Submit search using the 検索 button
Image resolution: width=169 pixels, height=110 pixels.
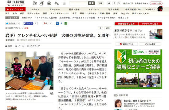(91, 3)
